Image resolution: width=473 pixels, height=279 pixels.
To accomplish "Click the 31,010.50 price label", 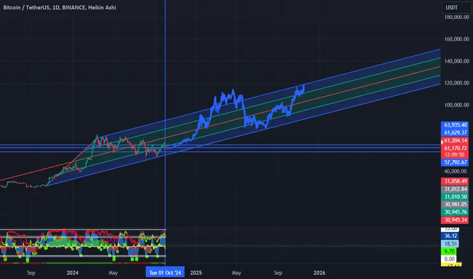I will [455, 197].
